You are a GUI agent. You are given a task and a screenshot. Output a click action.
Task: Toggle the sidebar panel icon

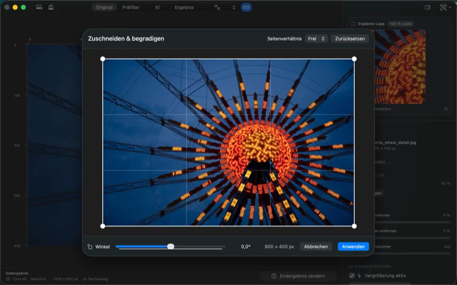pyautogui.click(x=428, y=7)
